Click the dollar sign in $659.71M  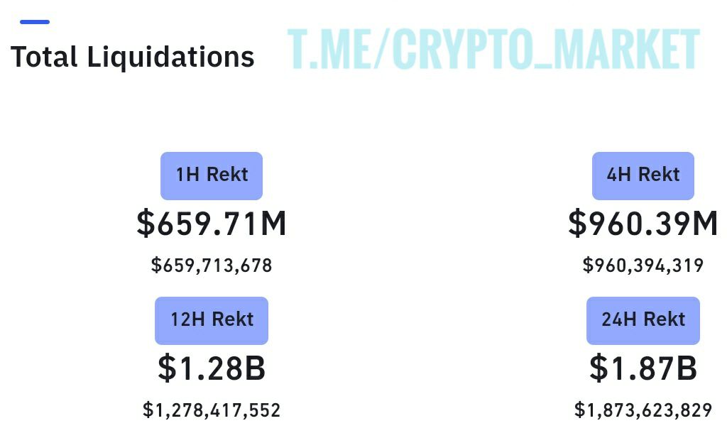click(x=145, y=224)
